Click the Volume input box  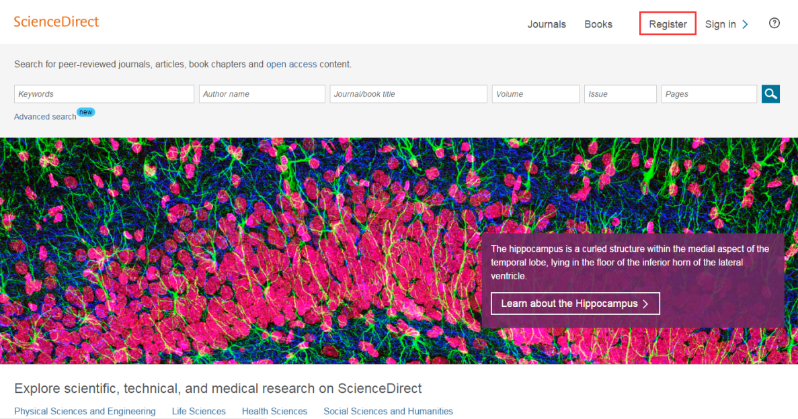tap(535, 94)
